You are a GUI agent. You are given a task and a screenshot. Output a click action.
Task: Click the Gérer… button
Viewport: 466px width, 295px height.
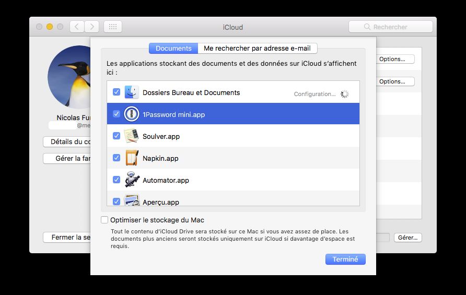[407, 238]
